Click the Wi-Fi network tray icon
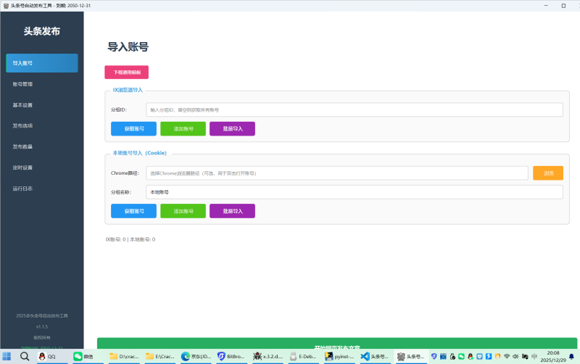The width and height of the screenshot is (580, 364). pyautogui.click(x=507, y=357)
